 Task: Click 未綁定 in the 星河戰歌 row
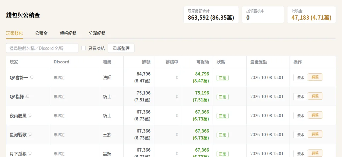(59, 135)
